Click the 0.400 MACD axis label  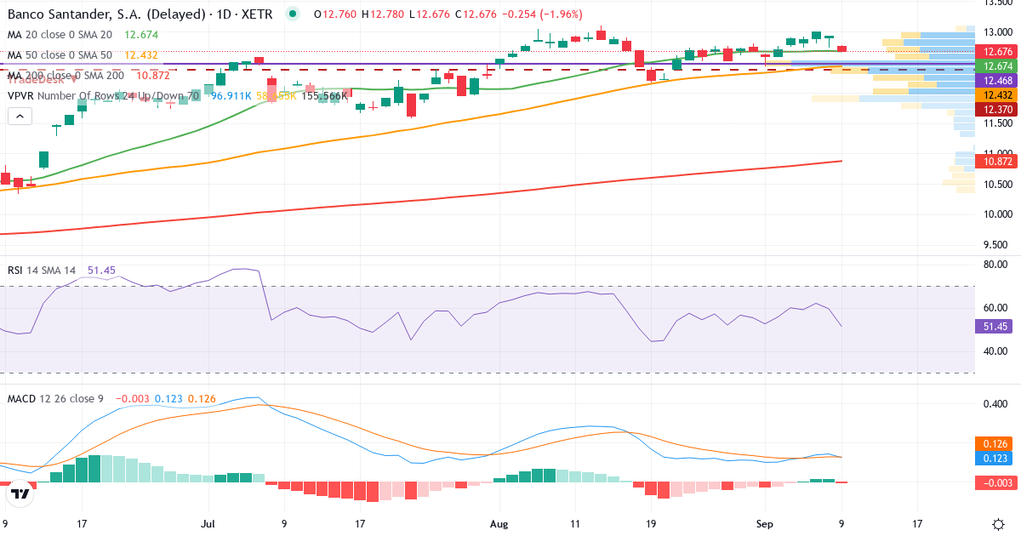(995, 404)
